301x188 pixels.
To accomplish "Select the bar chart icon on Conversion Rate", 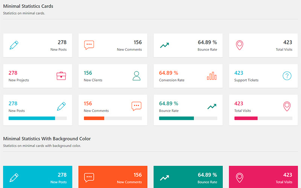I will (x=212, y=76).
